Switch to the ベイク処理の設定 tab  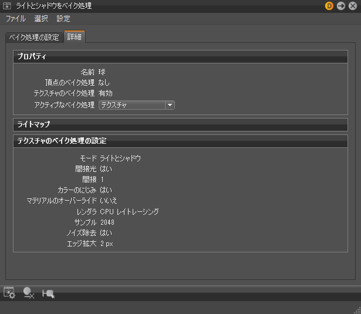point(34,38)
